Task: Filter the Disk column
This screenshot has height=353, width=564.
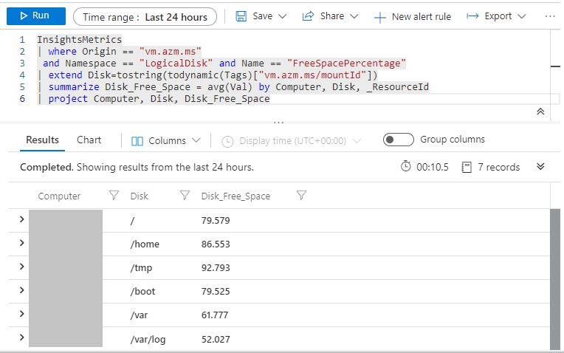Action: click(185, 196)
